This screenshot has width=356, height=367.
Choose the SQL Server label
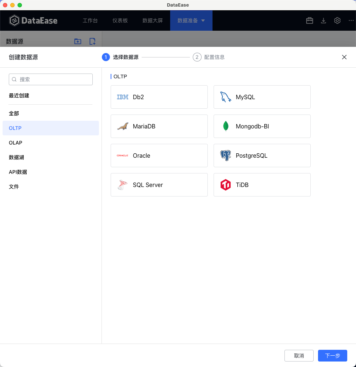tap(148, 185)
